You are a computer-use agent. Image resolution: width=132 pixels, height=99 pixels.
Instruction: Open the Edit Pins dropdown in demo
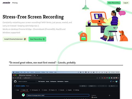(83, 86)
